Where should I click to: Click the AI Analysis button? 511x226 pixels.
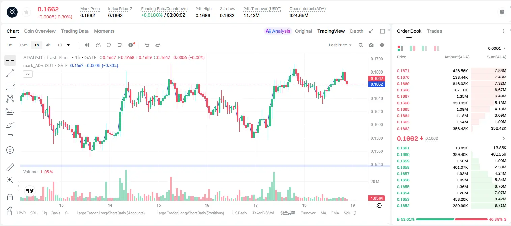coord(278,31)
